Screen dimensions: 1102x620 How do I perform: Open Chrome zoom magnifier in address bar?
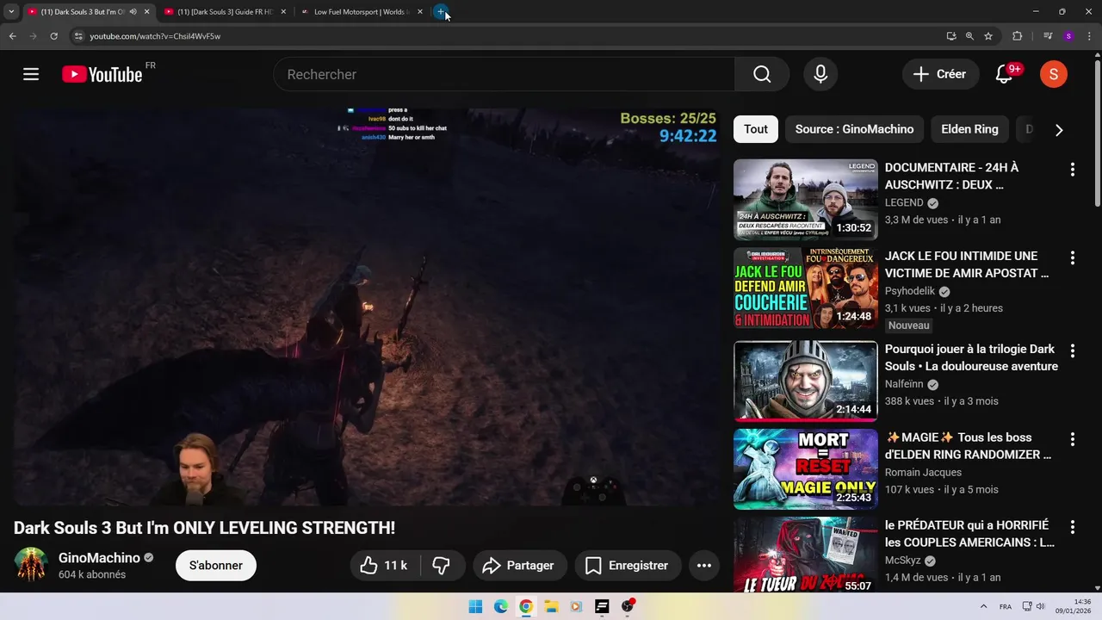(969, 36)
